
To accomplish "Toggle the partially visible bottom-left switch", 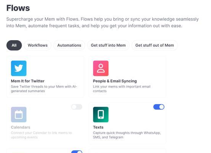I will pyautogui.click(x=77, y=151).
